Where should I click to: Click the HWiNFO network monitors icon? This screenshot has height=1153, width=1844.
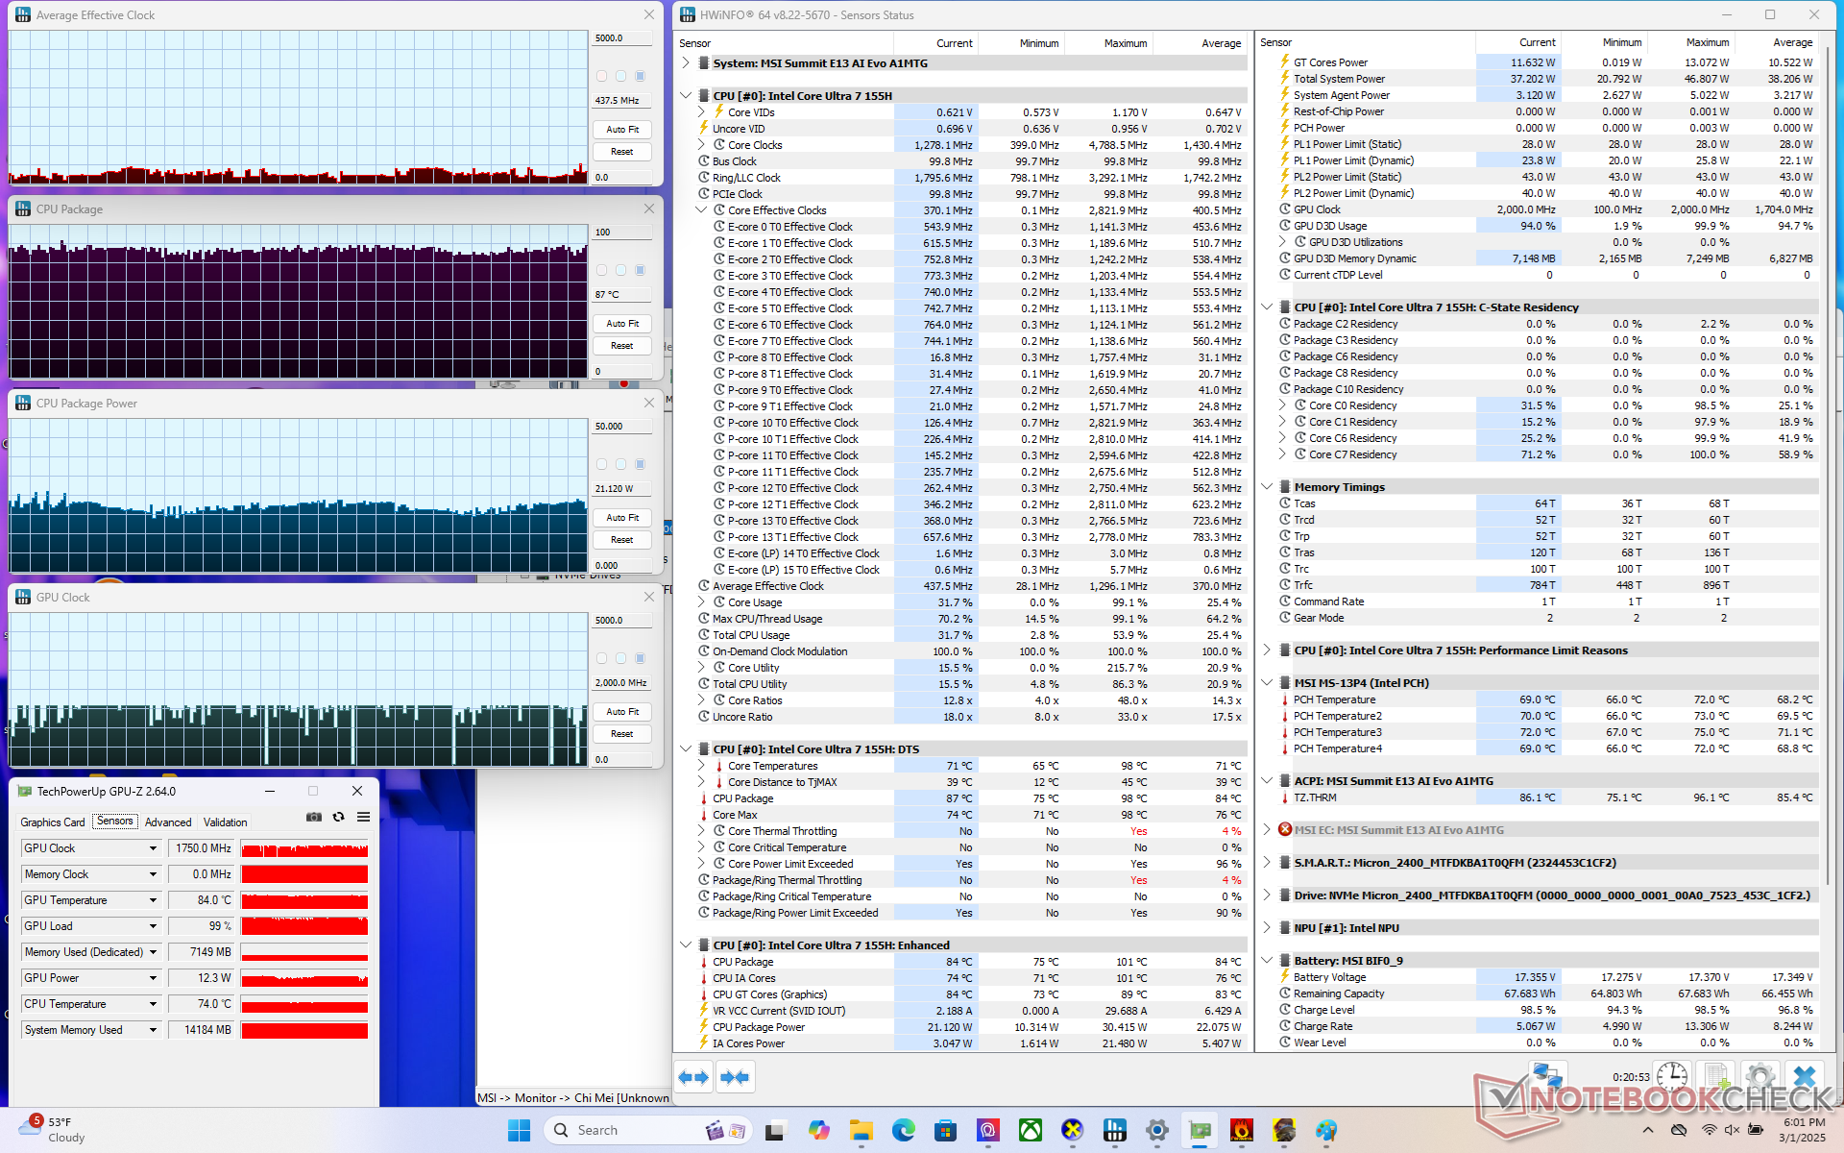click(1547, 1075)
